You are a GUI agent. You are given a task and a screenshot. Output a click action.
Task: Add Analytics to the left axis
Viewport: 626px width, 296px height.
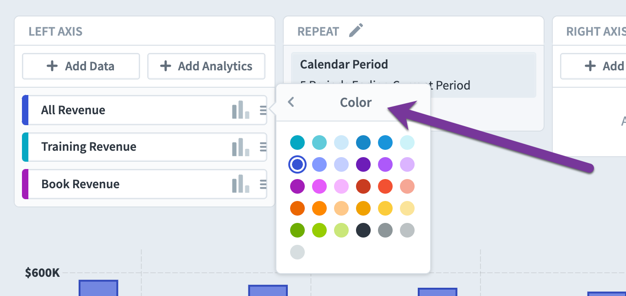(x=206, y=66)
